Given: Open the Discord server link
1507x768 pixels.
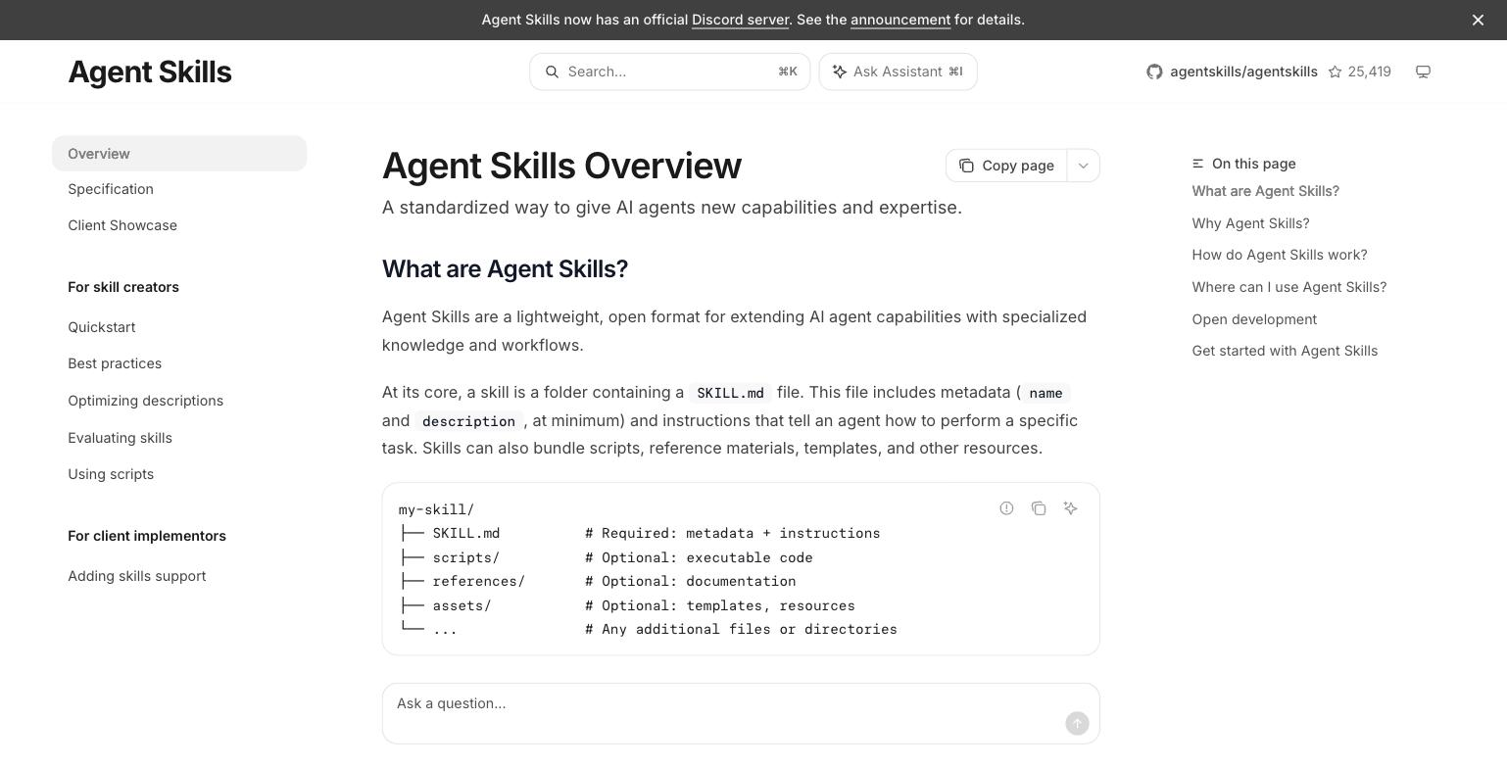Looking at the screenshot, I should coord(740,20).
